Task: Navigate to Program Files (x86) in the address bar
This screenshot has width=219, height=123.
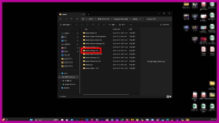Action: (x=121, y=19)
